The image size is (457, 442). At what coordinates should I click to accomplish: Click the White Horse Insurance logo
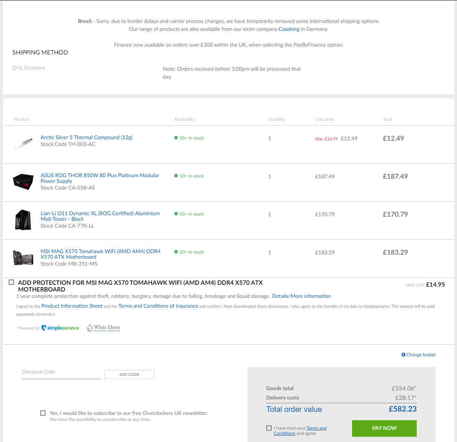click(103, 328)
